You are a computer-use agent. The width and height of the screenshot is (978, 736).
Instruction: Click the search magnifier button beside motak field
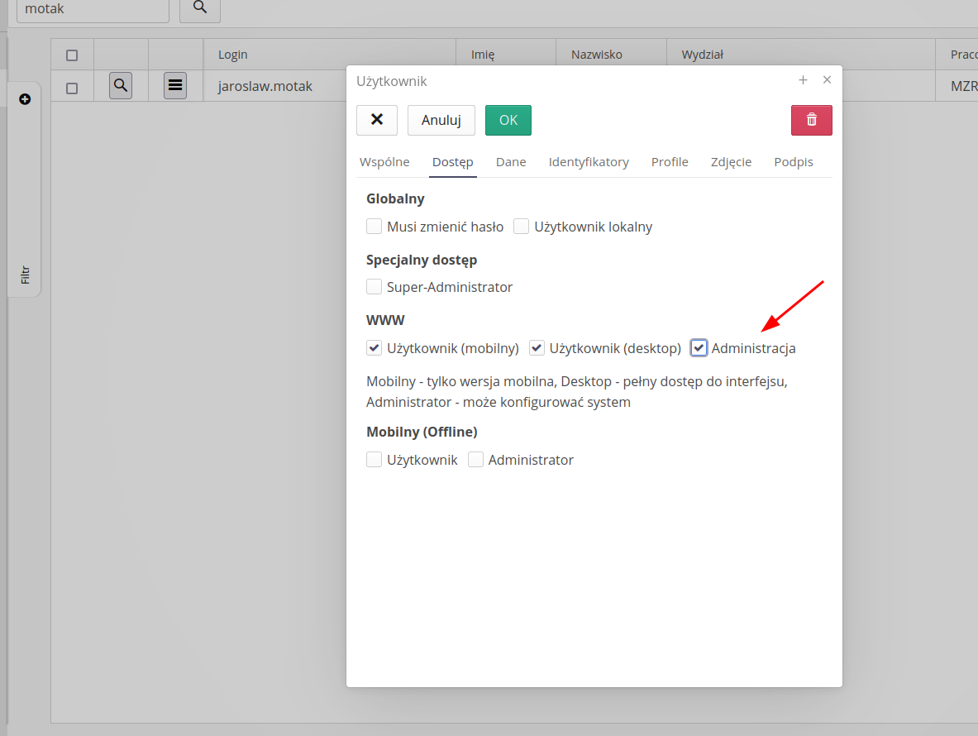200,8
